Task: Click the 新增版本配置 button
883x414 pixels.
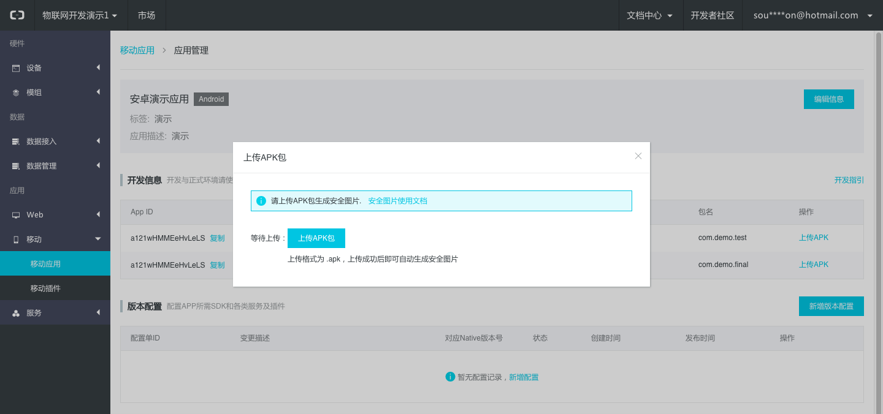Action: pyautogui.click(x=831, y=306)
